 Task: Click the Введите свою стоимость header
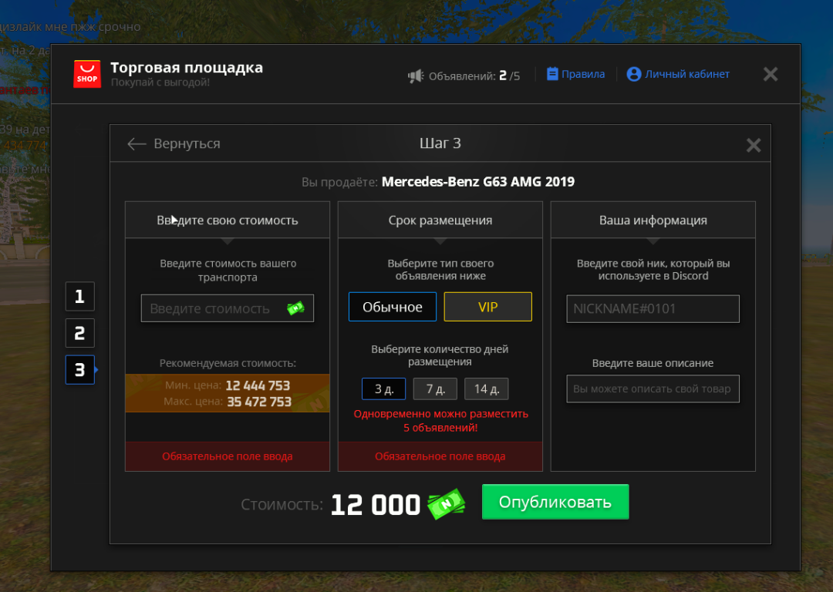228,220
